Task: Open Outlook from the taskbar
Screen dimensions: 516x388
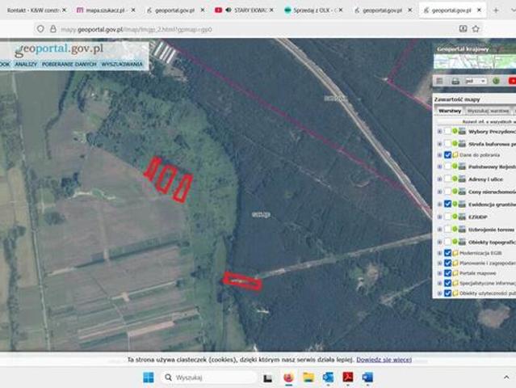Action: tap(328, 377)
